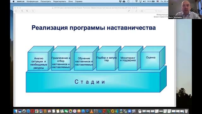The image size is (202, 114).
Task: Open Launchpad from the Dock
Action: point(24,111)
